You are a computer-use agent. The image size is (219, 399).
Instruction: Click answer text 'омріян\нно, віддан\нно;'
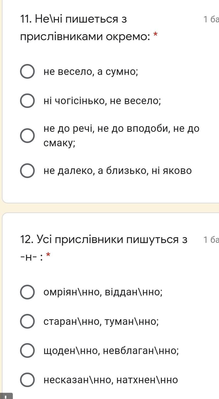click(103, 292)
